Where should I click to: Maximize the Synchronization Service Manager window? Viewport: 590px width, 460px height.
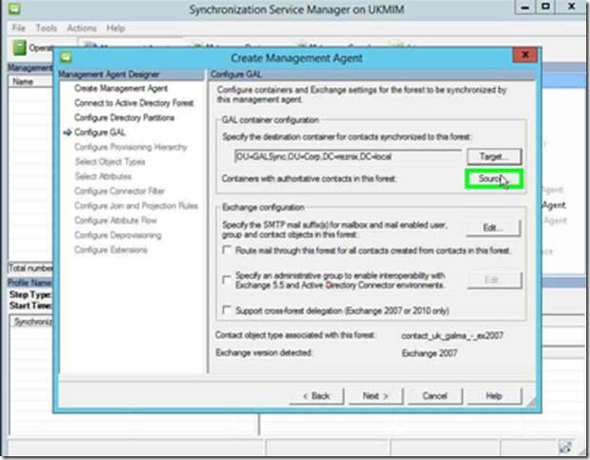click(545, 7)
